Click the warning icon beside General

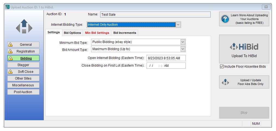pos(10,45)
